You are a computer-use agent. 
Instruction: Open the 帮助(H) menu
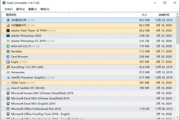[x=44, y=9]
